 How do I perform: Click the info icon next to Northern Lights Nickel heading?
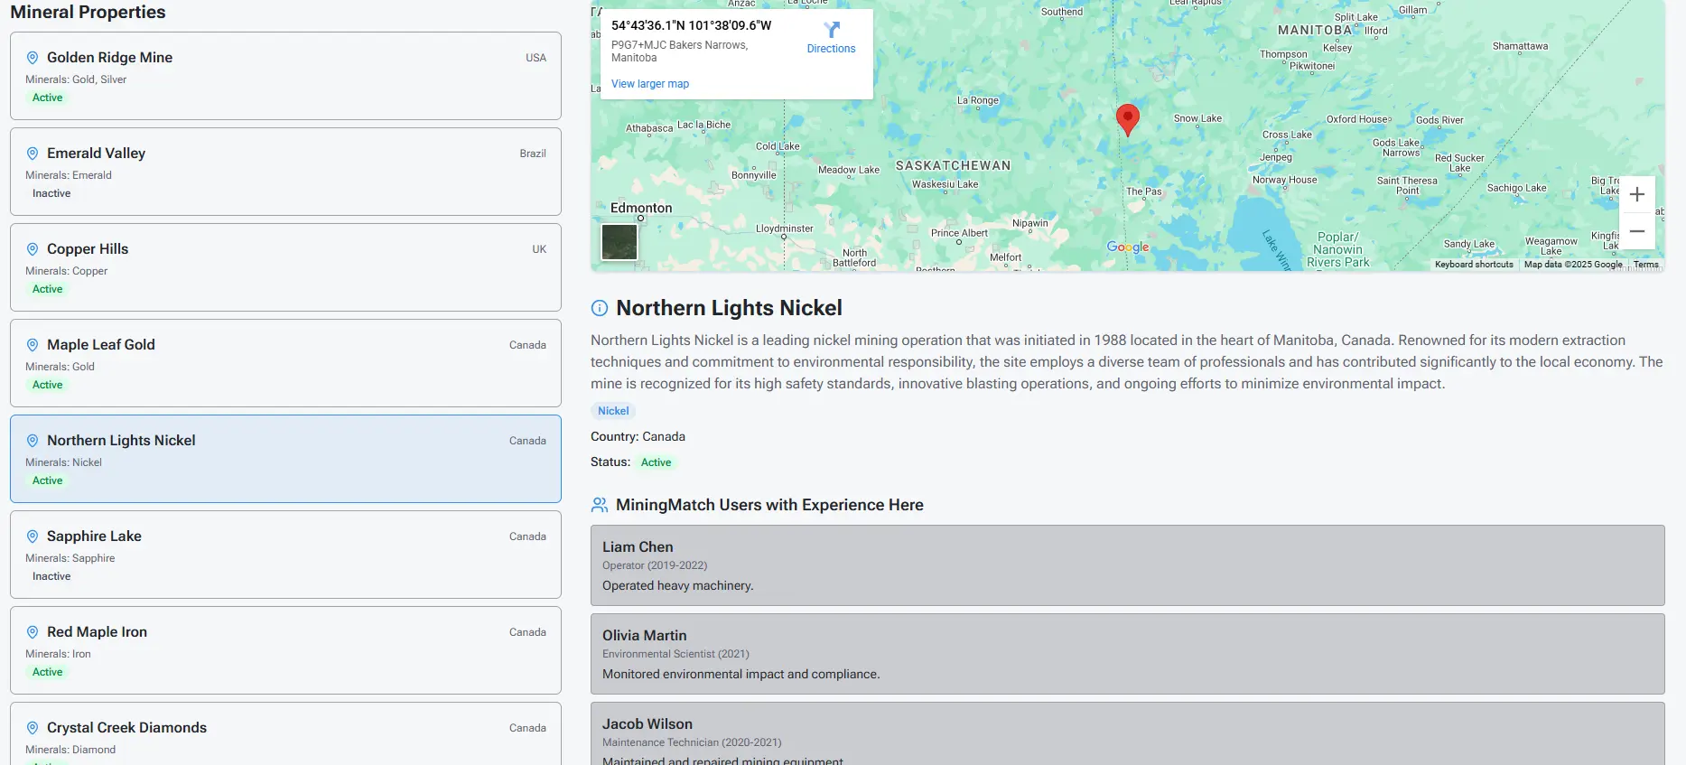[x=600, y=308]
